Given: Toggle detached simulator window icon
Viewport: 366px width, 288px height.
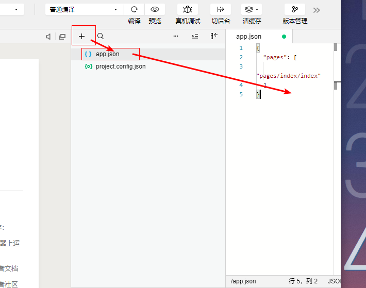Looking at the screenshot, I should point(62,37).
